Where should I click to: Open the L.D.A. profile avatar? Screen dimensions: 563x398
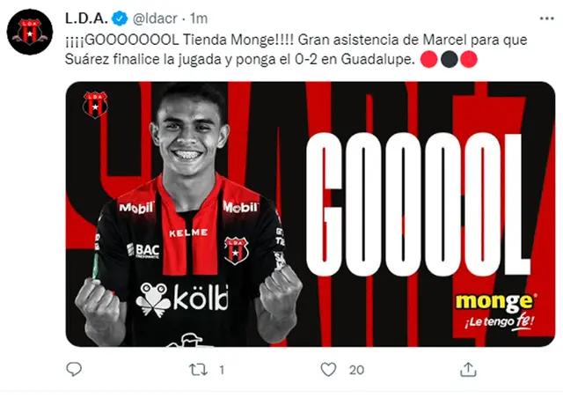tap(30, 32)
